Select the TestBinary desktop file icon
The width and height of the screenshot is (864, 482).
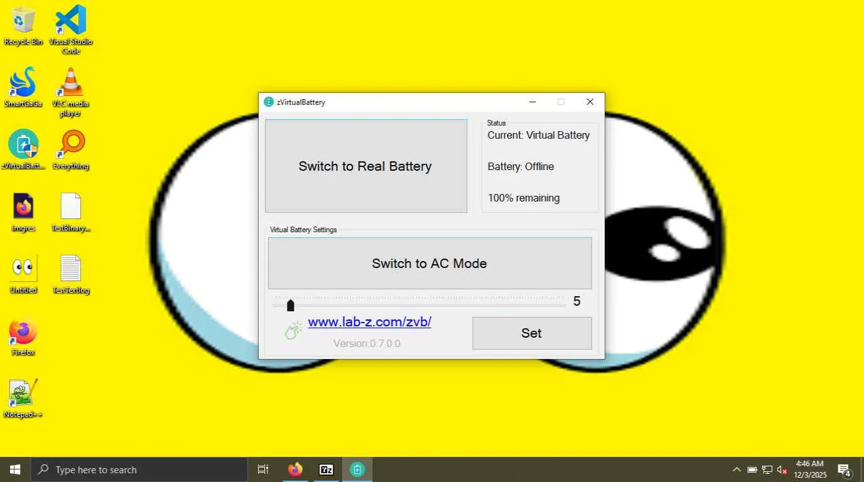[x=71, y=212]
